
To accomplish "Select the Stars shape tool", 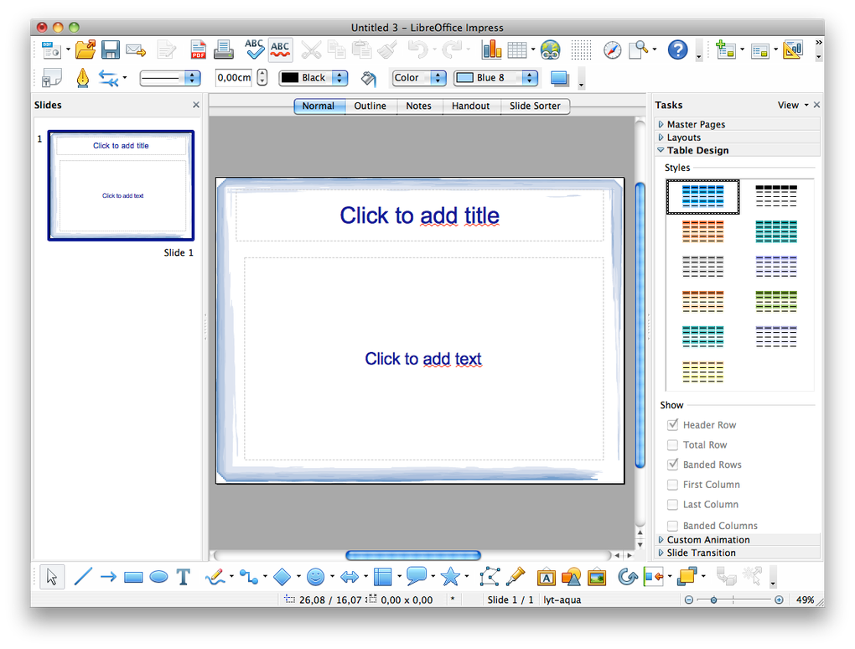I will coord(450,576).
